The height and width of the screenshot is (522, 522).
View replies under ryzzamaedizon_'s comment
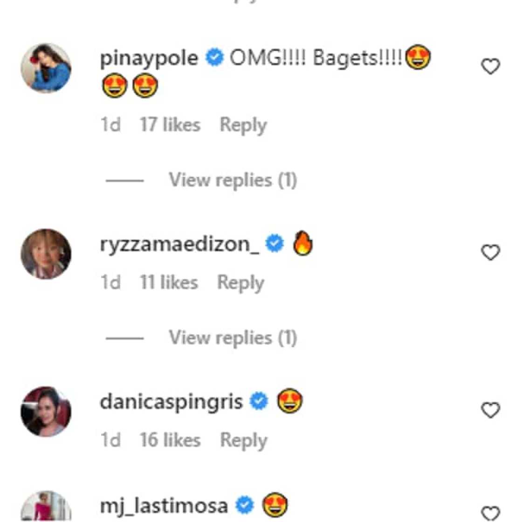tap(233, 338)
